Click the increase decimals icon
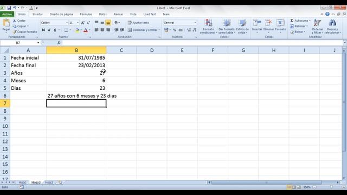347x195 pixels. 189,30
